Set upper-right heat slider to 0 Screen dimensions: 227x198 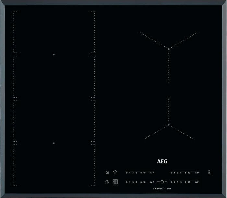(x=172, y=173)
